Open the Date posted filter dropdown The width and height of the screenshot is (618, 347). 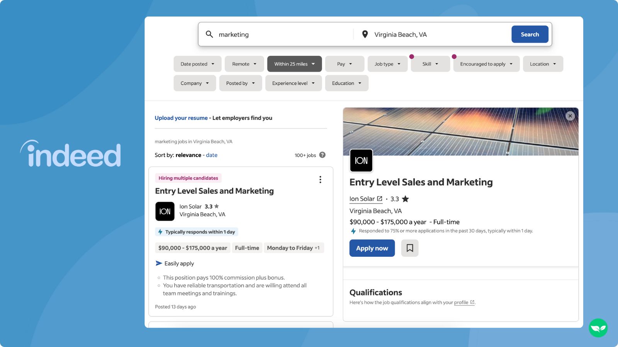point(197,64)
